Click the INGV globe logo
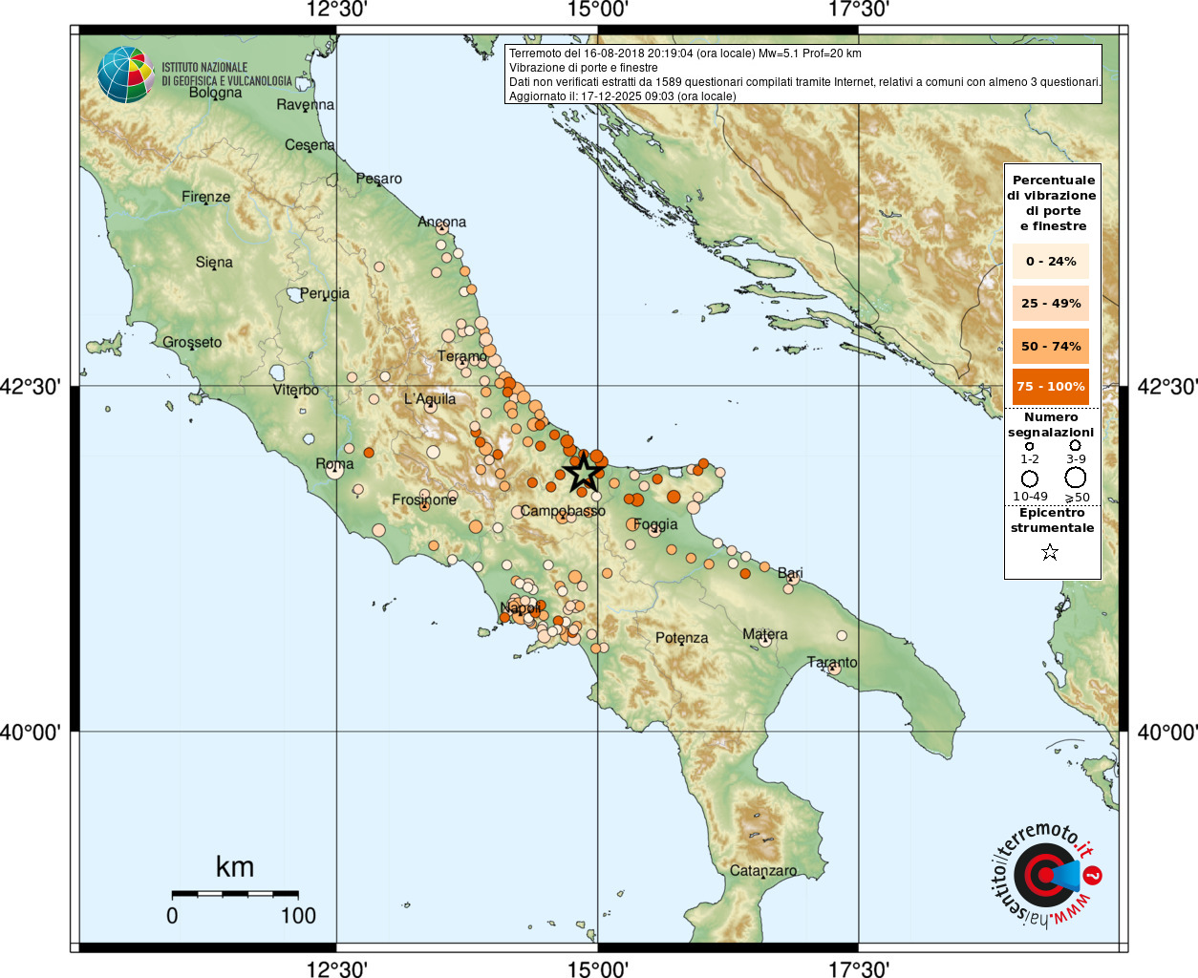 (x=126, y=74)
